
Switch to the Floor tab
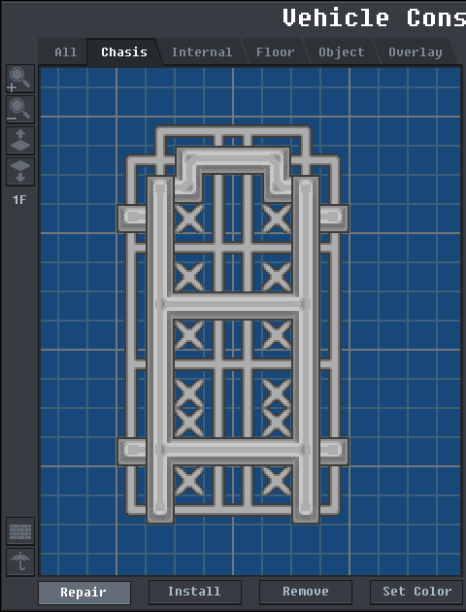tap(276, 51)
